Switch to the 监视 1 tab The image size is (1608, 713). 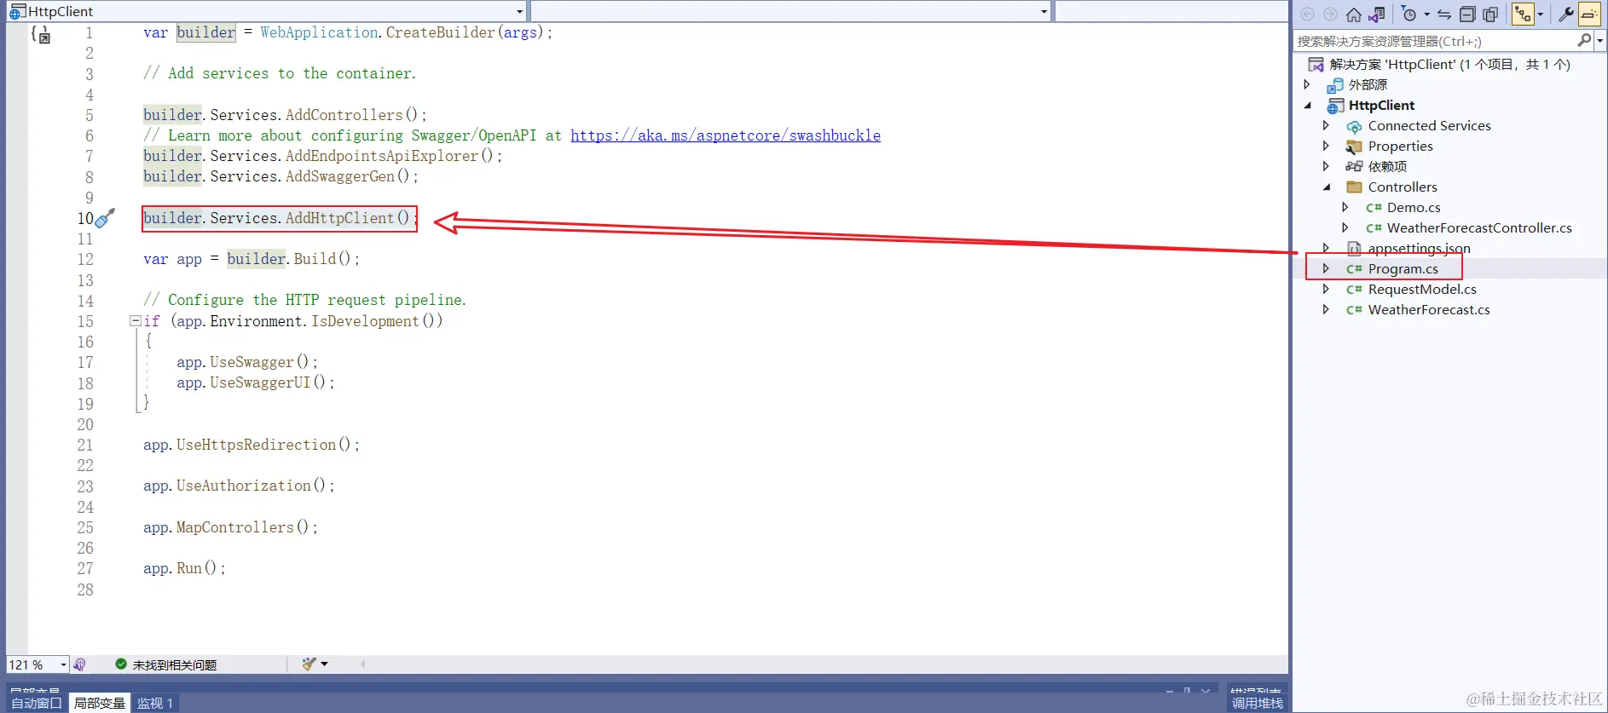155,703
